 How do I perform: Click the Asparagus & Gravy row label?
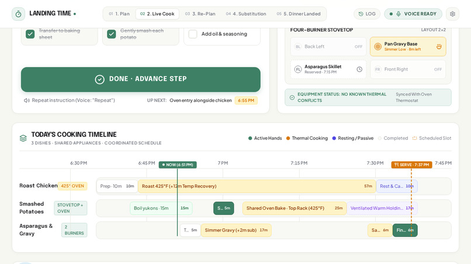coord(36,230)
